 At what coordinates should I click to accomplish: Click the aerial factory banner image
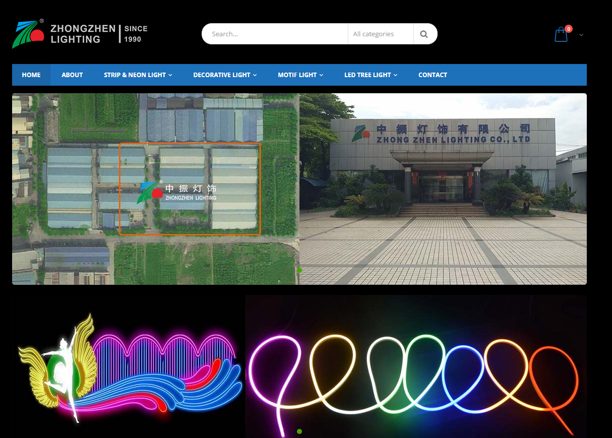click(156, 189)
